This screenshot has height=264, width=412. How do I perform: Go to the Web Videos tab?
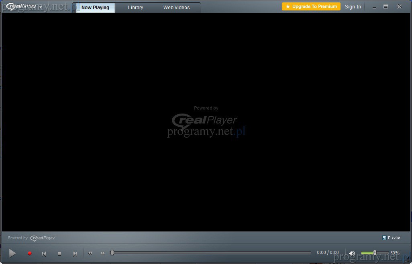[176, 8]
